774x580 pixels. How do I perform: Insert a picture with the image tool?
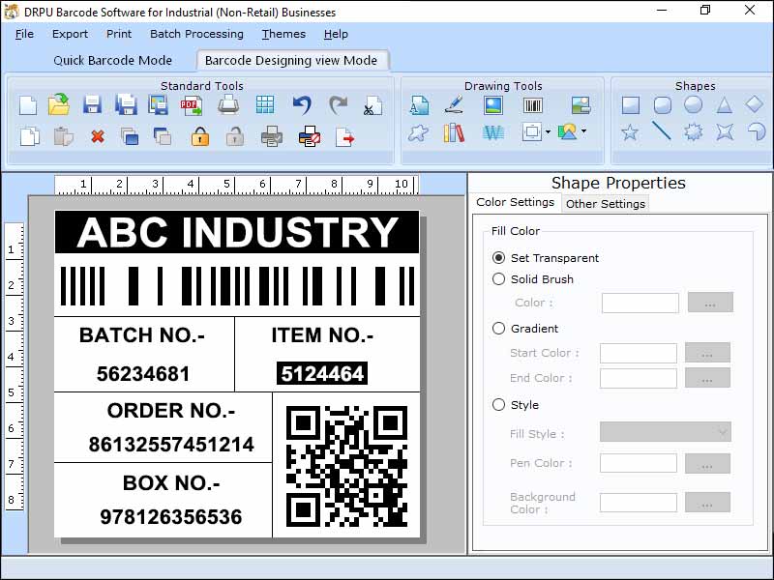click(x=492, y=105)
